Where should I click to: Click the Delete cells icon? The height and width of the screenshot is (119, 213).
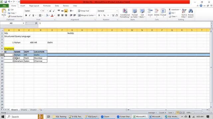pos(157,11)
